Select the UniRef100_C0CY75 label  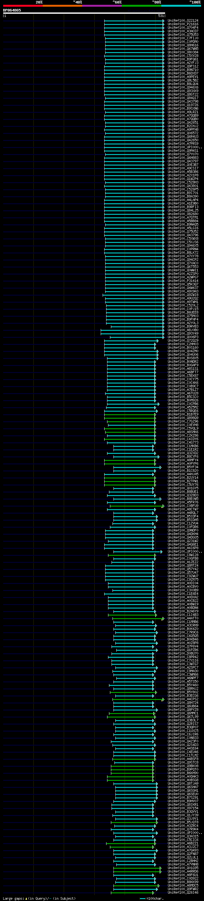(x=183, y=379)
